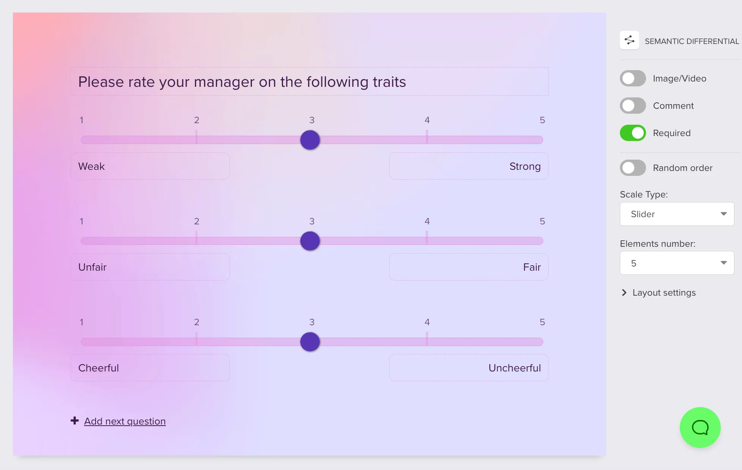Click the Add next question link

pos(125,421)
